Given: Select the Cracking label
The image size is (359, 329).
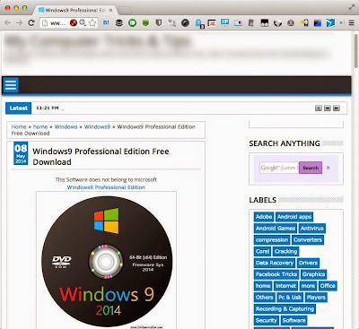Looking at the screenshot, I should (x=285, y=251).
